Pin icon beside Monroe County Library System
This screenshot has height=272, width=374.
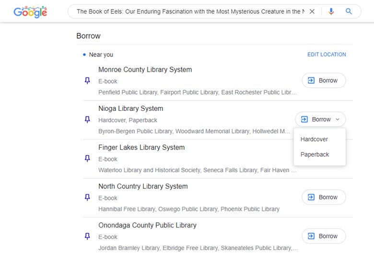88,81
